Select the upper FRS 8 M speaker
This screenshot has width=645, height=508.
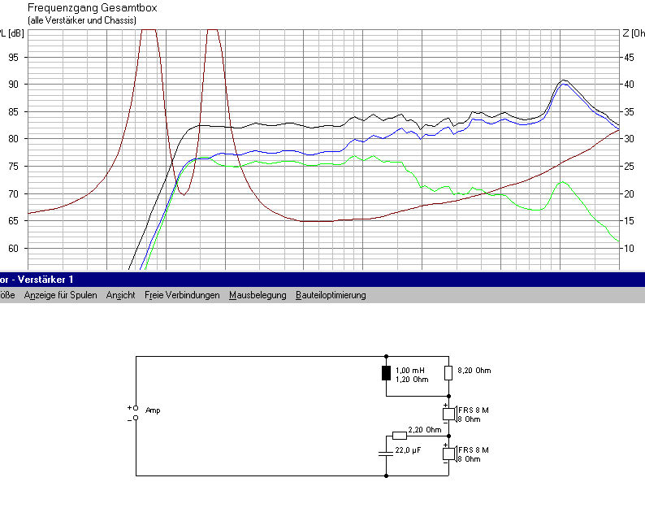(x=449, y=415)
